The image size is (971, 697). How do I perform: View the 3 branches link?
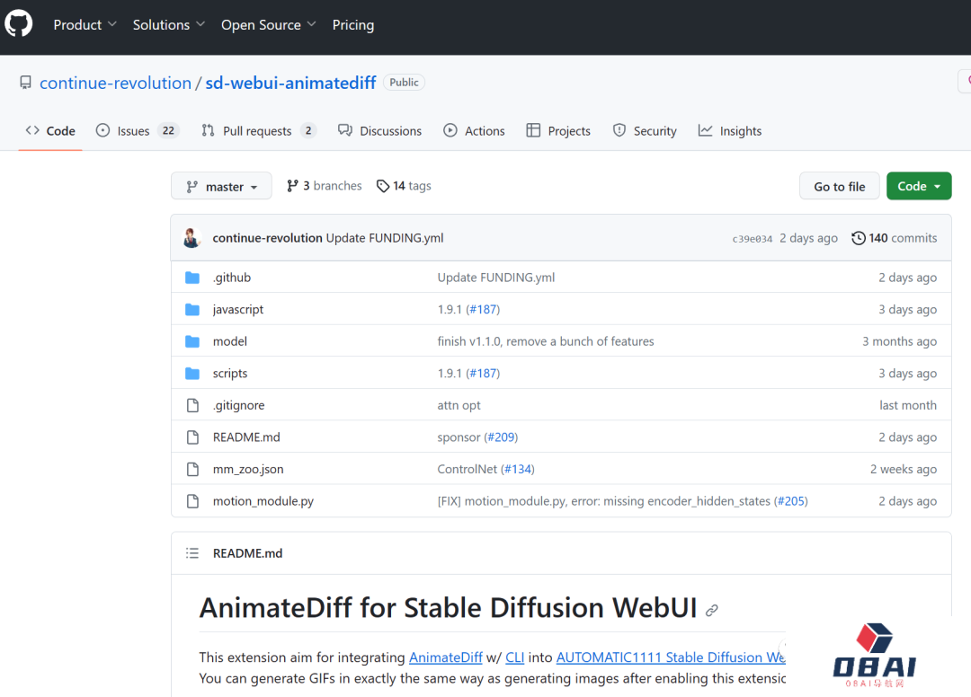[324, 186]
